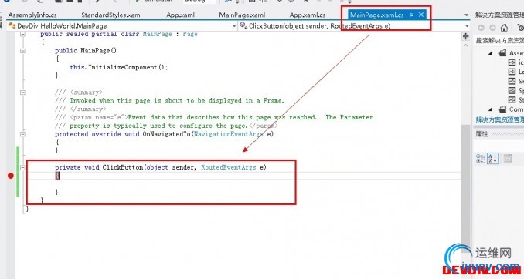The height and width of the screenshot is (279, 524).
Task: Collapse the ClickButton method block
Action: coord(22,167)
